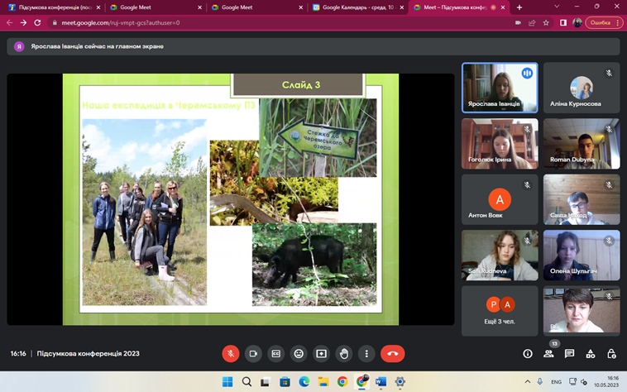
Task: Open the chat with everyone panel
Action: click(x=569, y=354)
